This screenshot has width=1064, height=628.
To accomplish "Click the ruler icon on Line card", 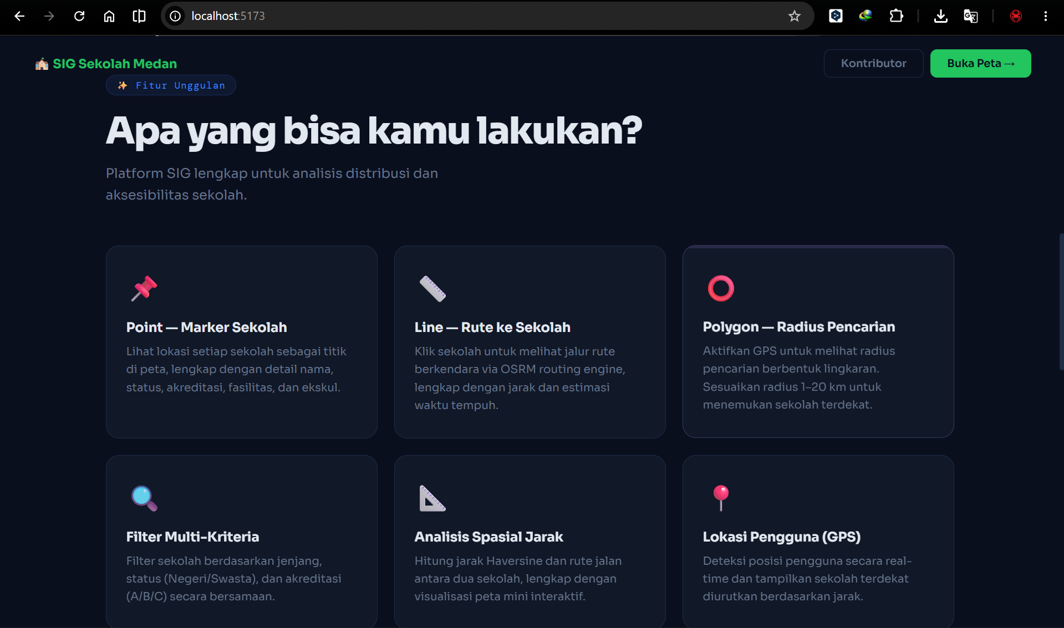I will (432, 288).
